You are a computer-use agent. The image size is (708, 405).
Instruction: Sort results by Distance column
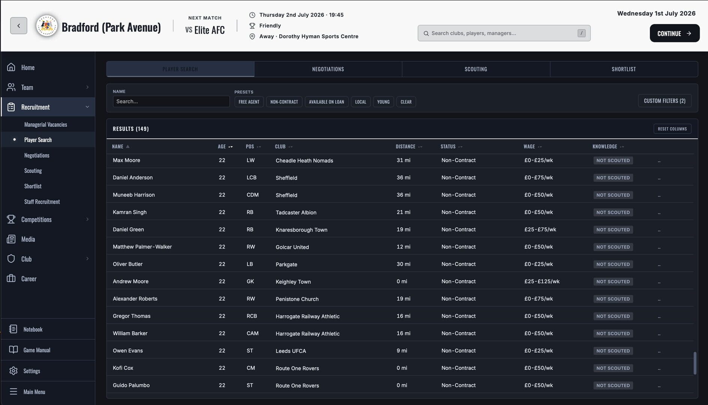click(x=409, y=147)
